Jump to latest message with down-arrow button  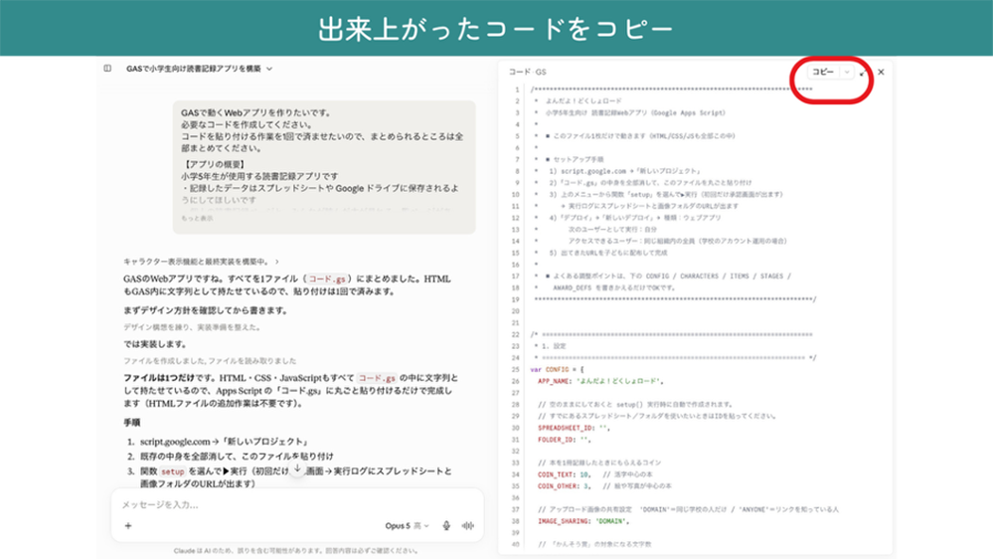click(x=296, y=468)
